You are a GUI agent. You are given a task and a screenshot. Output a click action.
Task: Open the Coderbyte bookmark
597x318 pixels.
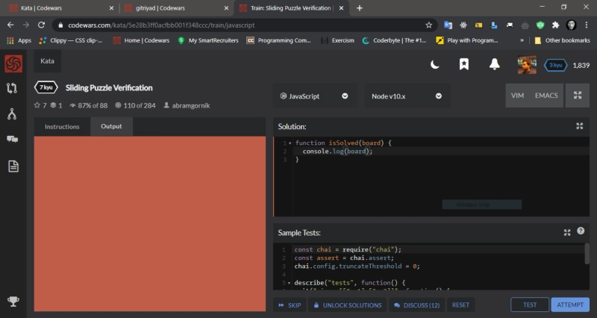(x=394, y=40)
